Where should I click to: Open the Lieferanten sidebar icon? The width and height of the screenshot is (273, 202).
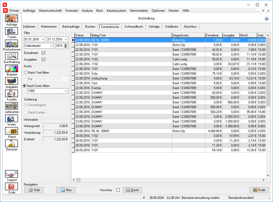coord(11,106)
